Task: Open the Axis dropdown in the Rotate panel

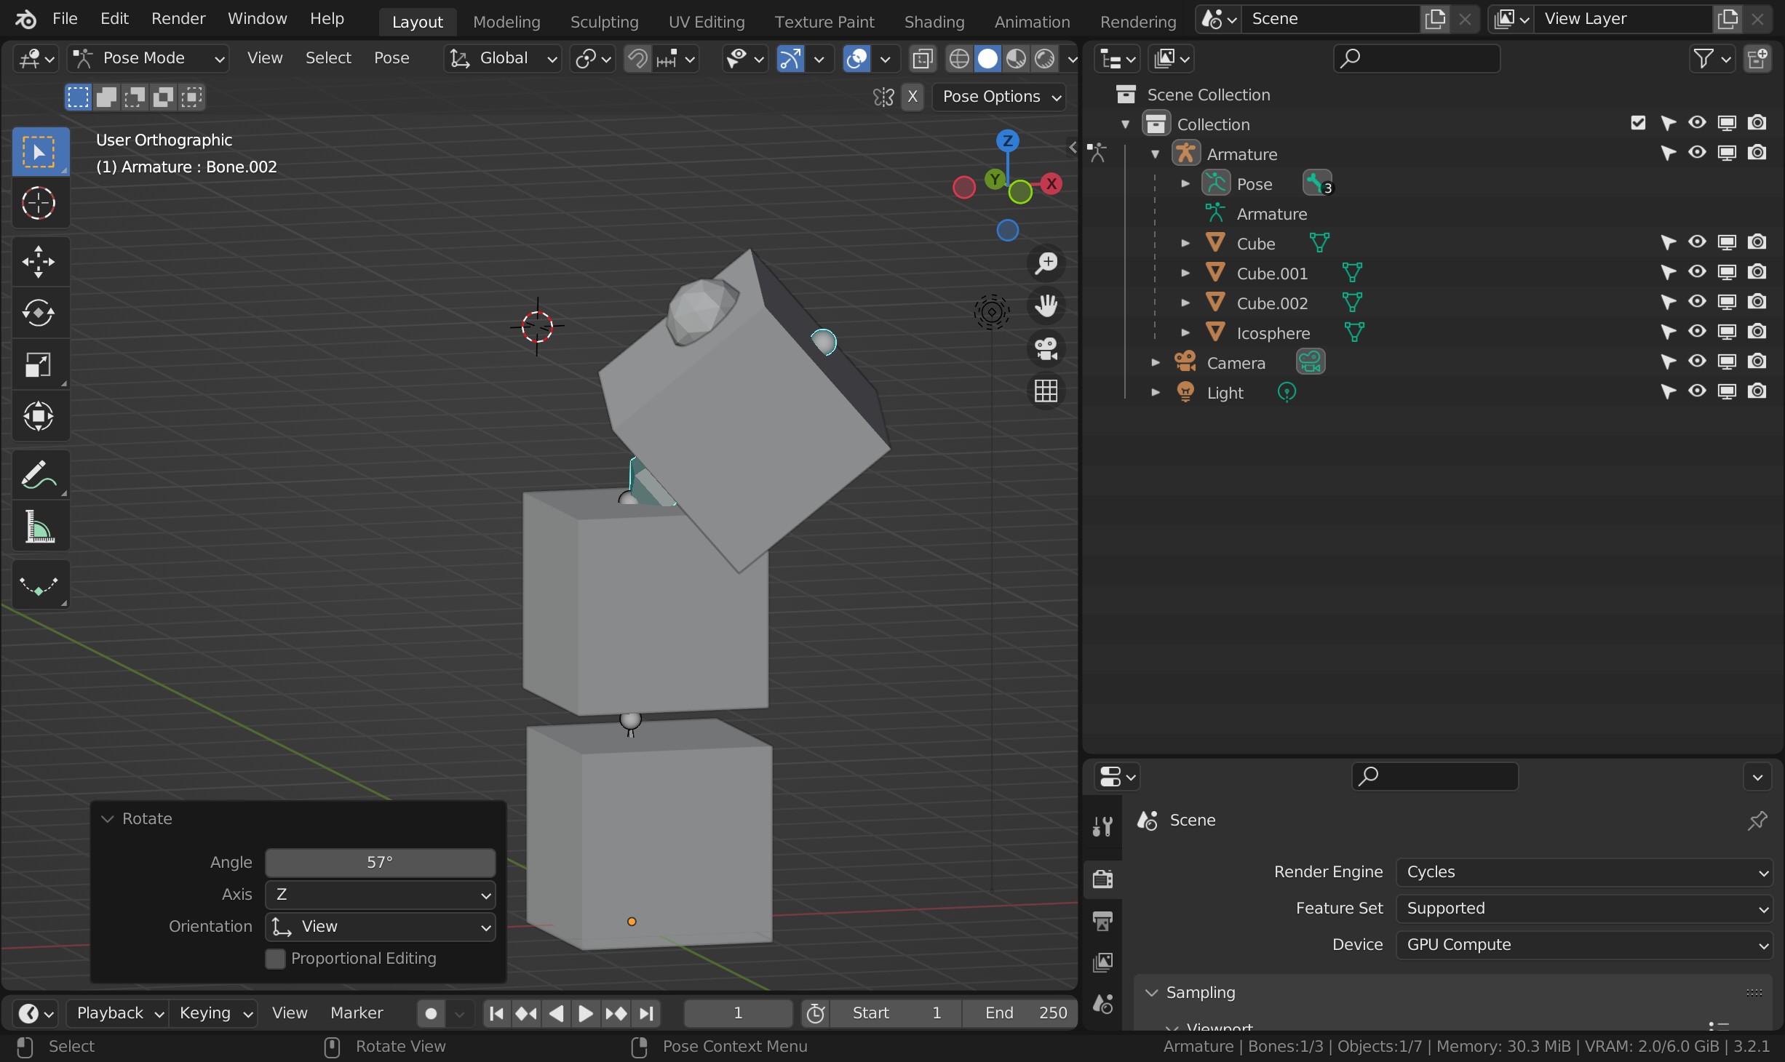Action: (381, 895)
